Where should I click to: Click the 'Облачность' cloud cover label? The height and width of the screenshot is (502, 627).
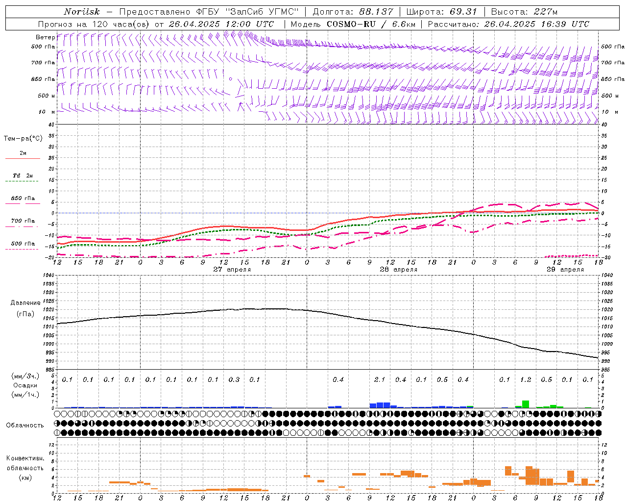[25, 426]
